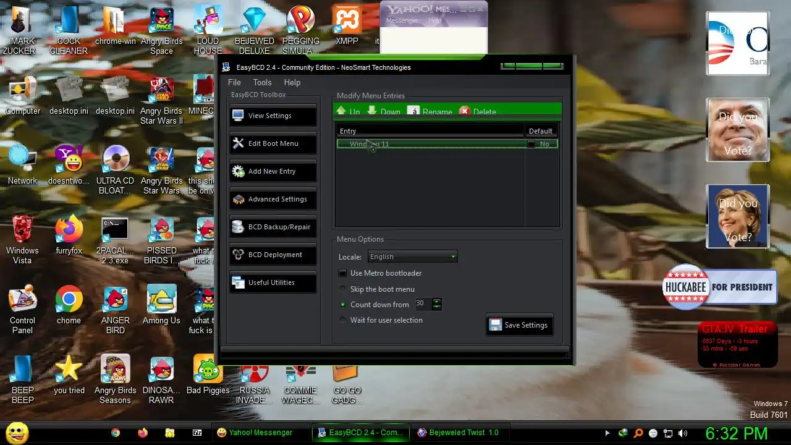Open Computer desktop icon
This screenshot has width=791, height=445.
(22, 96)
